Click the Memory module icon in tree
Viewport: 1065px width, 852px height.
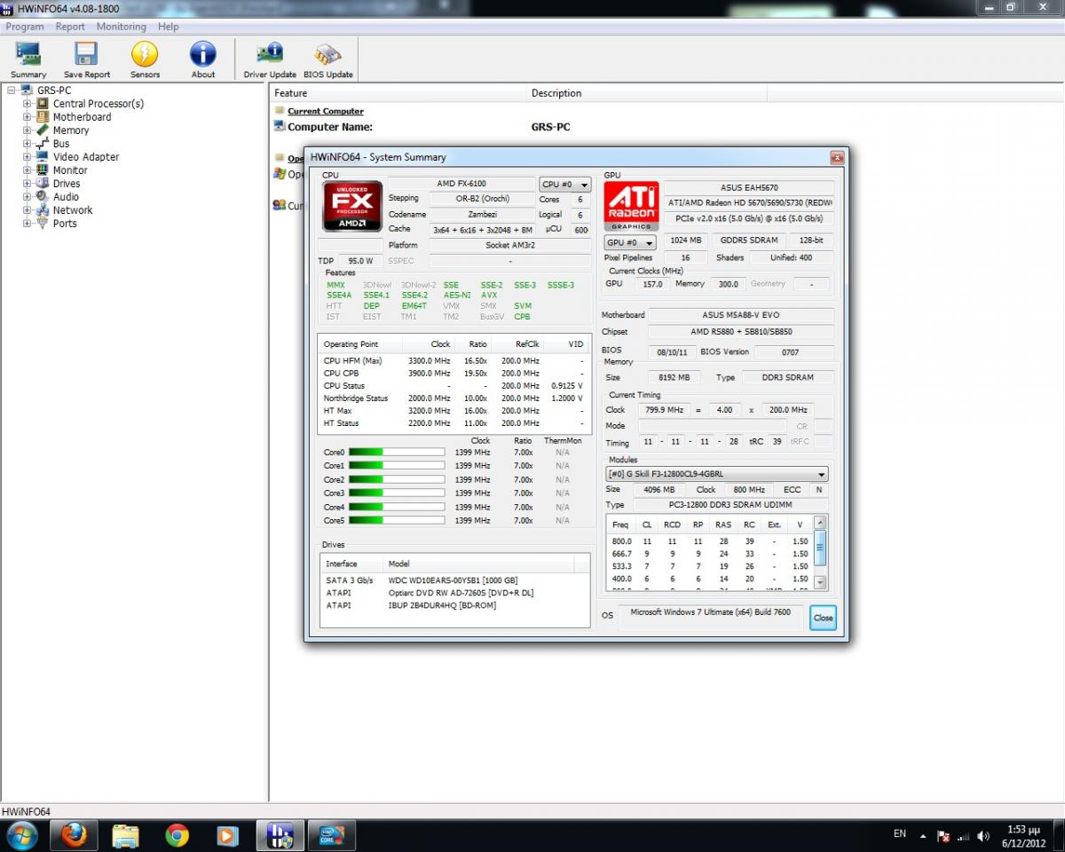(x=43, y=130)
